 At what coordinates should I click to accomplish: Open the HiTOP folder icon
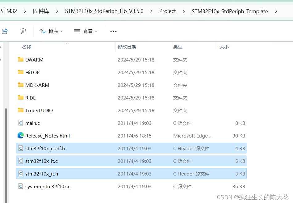pyautogui.click(x=20, y=72)
